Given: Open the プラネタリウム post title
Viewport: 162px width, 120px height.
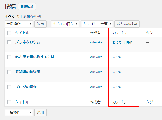Looking at the screenshot, I should tap(28, 42).
